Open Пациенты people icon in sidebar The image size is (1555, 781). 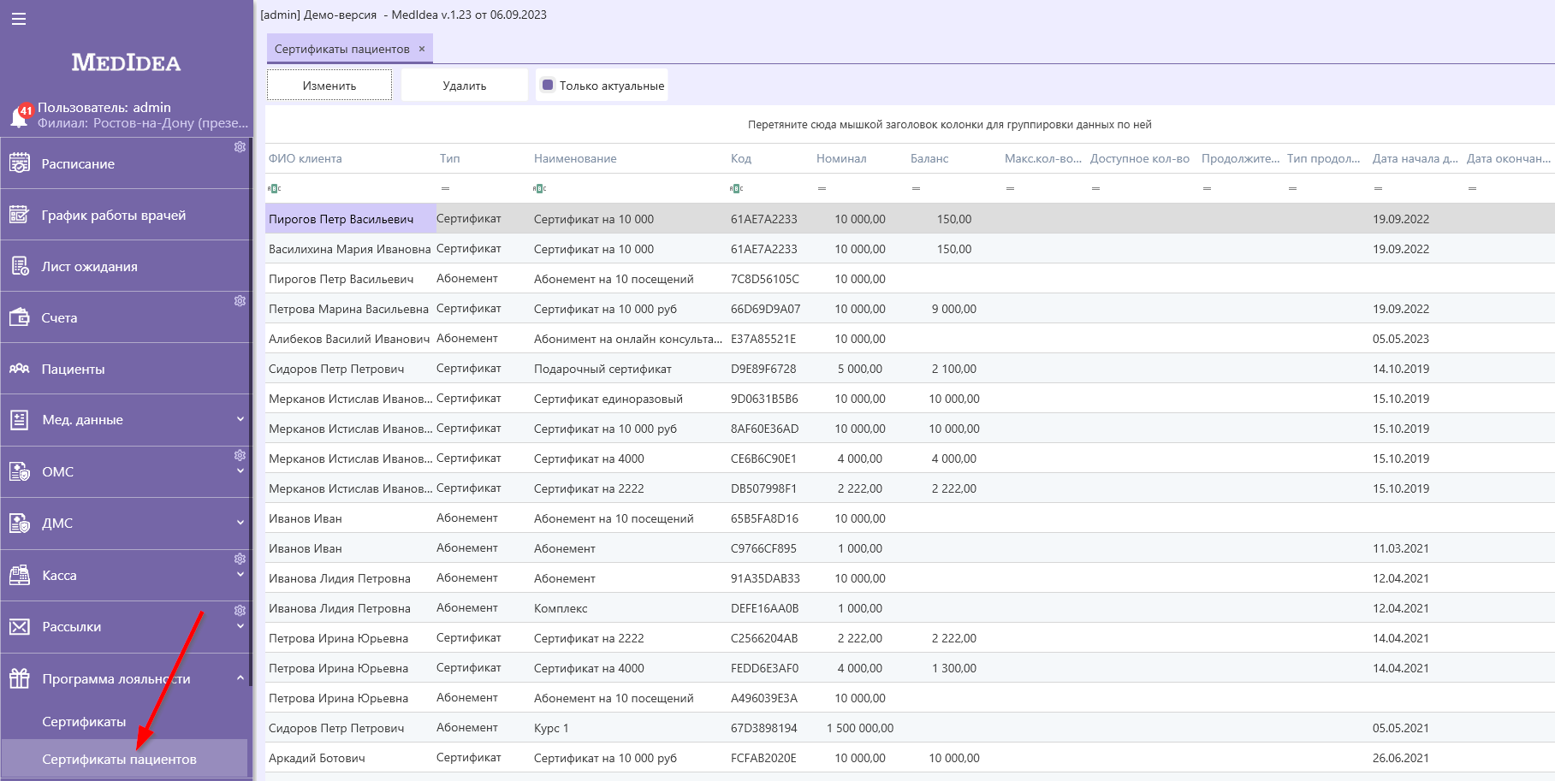[x=20, y=369]
